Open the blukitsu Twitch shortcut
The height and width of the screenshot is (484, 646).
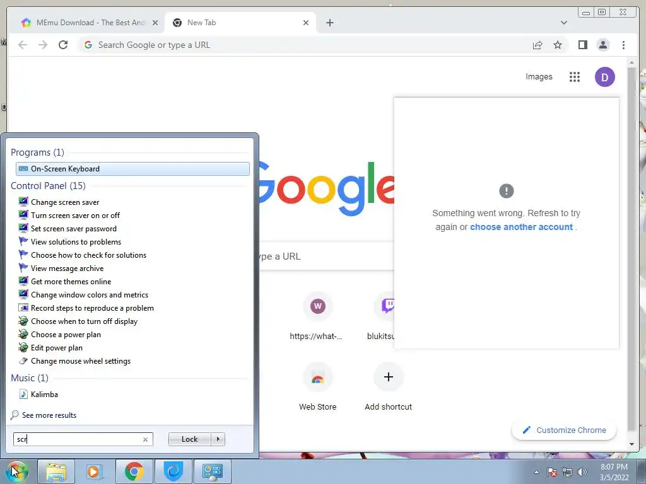click(x=381, y=317)
